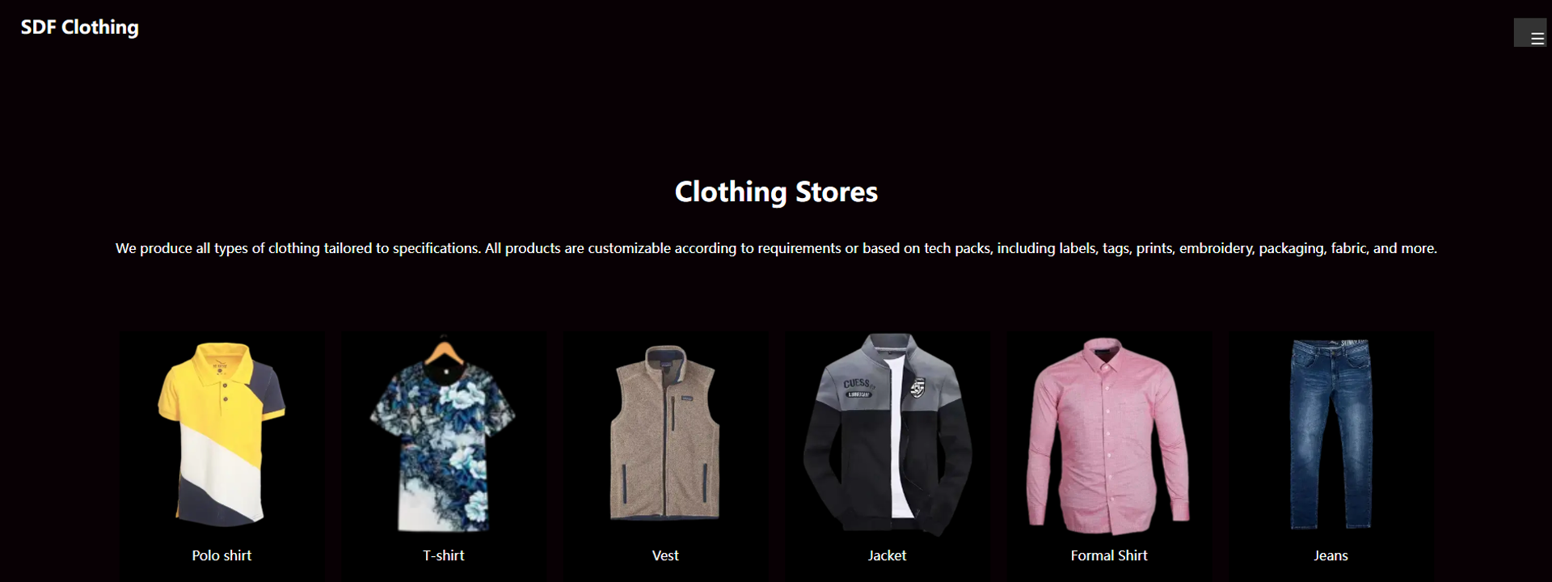This screenshot has height=582, width=1552.
Task: Select the yellow polo shirt image
Action: (x=221, y=435)
